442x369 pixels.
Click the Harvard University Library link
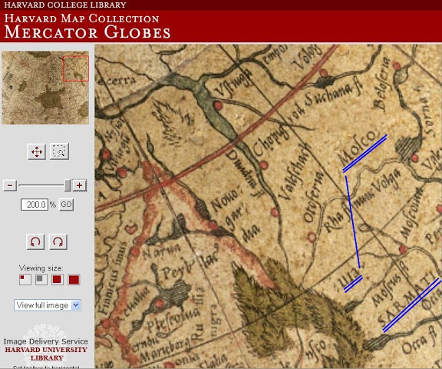coord(46,354)
